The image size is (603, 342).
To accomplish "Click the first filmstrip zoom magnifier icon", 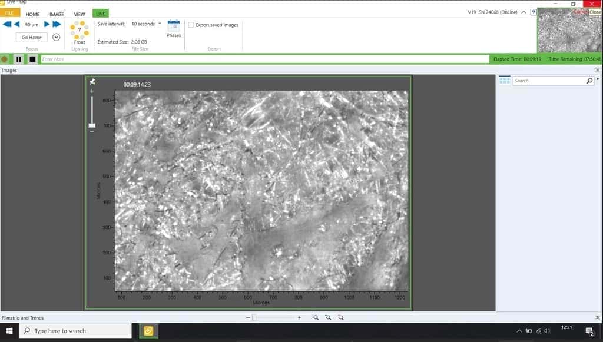I will [x=316, y=317].
